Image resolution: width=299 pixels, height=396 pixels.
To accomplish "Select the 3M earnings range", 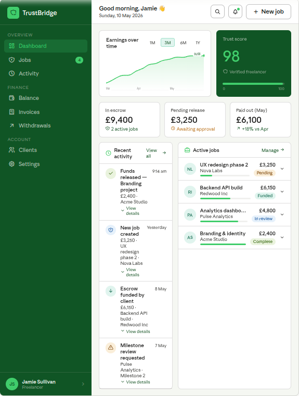I will (x=167, y=43).
